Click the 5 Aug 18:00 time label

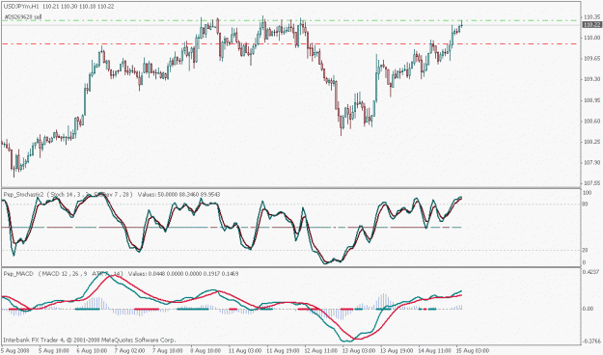[x=53, y=351]
